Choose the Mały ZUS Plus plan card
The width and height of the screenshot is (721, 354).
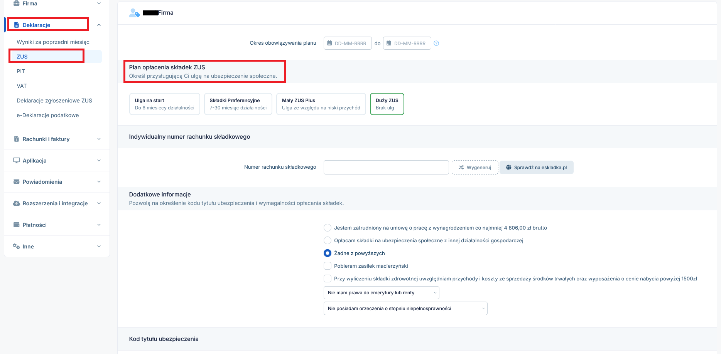(x=321, y=104)
